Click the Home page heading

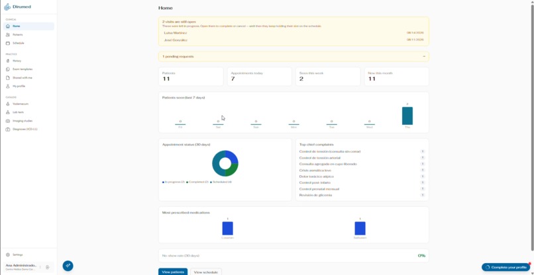[x=166, y=8]
